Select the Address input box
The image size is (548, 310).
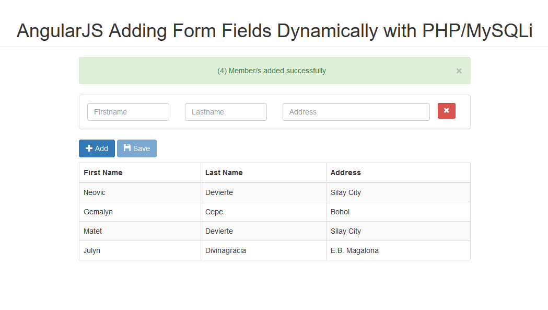(x=356, y=112)
